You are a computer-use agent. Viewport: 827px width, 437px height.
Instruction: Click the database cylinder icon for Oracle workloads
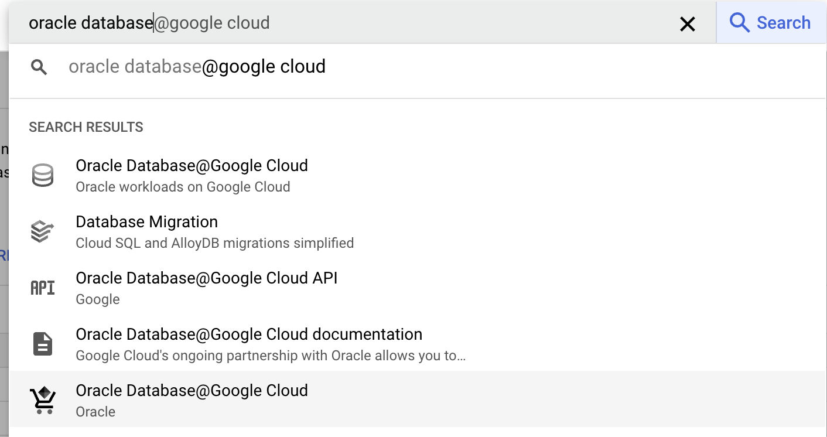(x=43, y=175)
